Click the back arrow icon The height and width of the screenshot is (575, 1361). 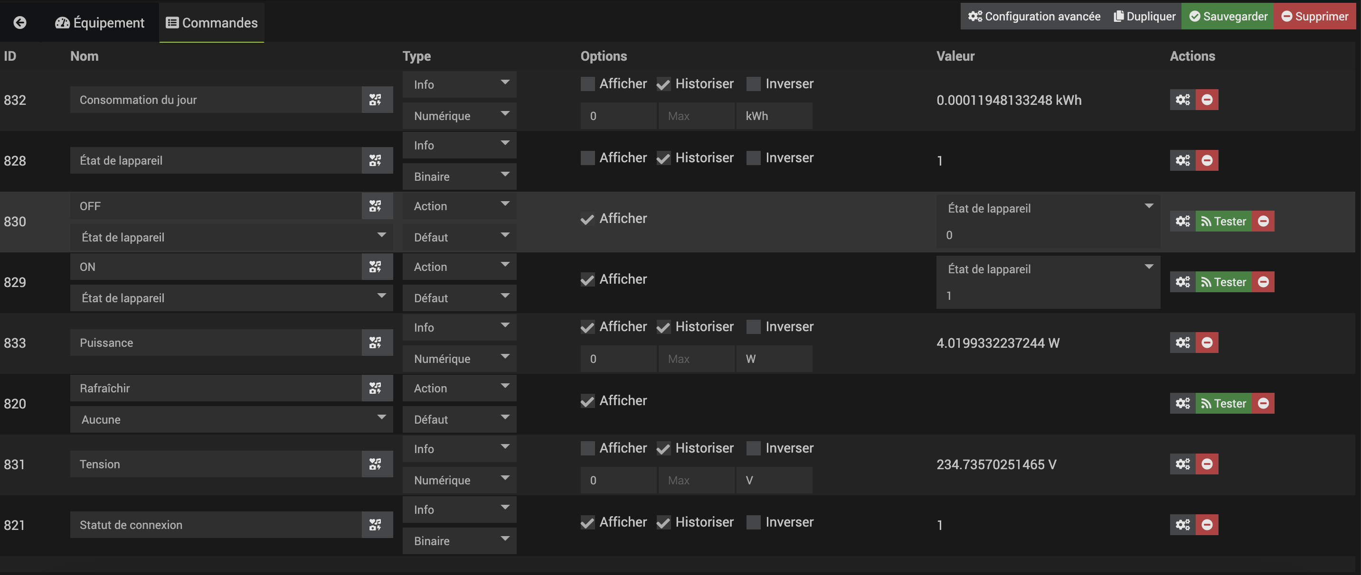(x=20, y=22)
